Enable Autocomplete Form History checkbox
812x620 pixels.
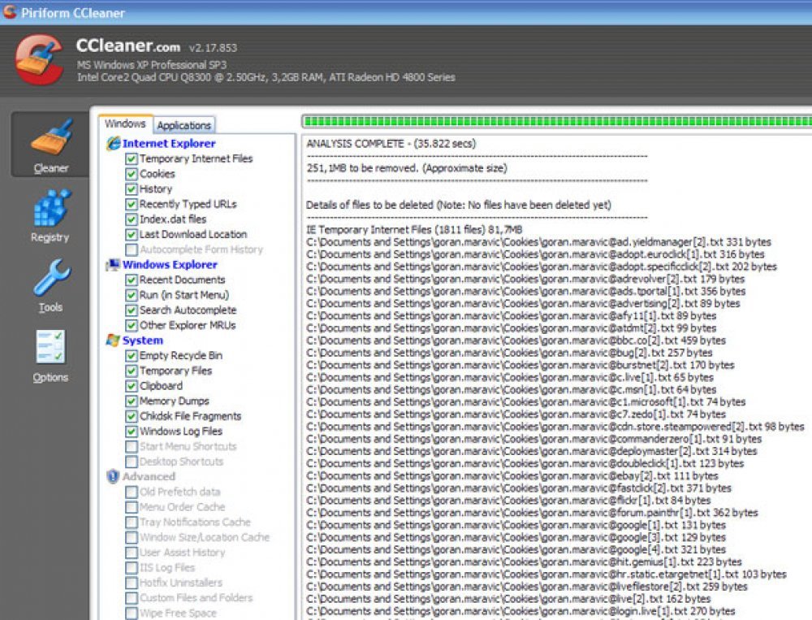pyautogui.click(x=132, y=249)
